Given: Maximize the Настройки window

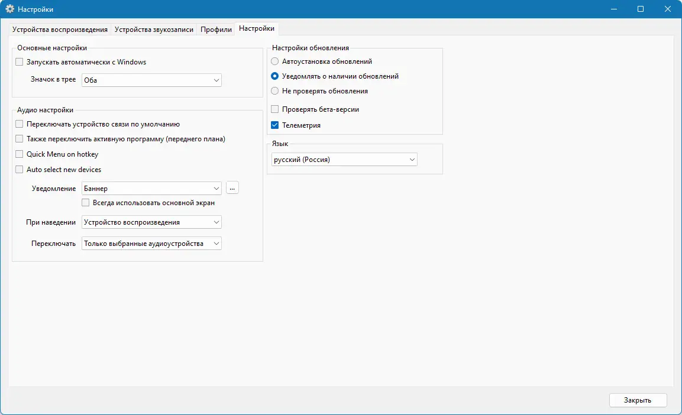Looking at the screenshot, I should [640, 9].
